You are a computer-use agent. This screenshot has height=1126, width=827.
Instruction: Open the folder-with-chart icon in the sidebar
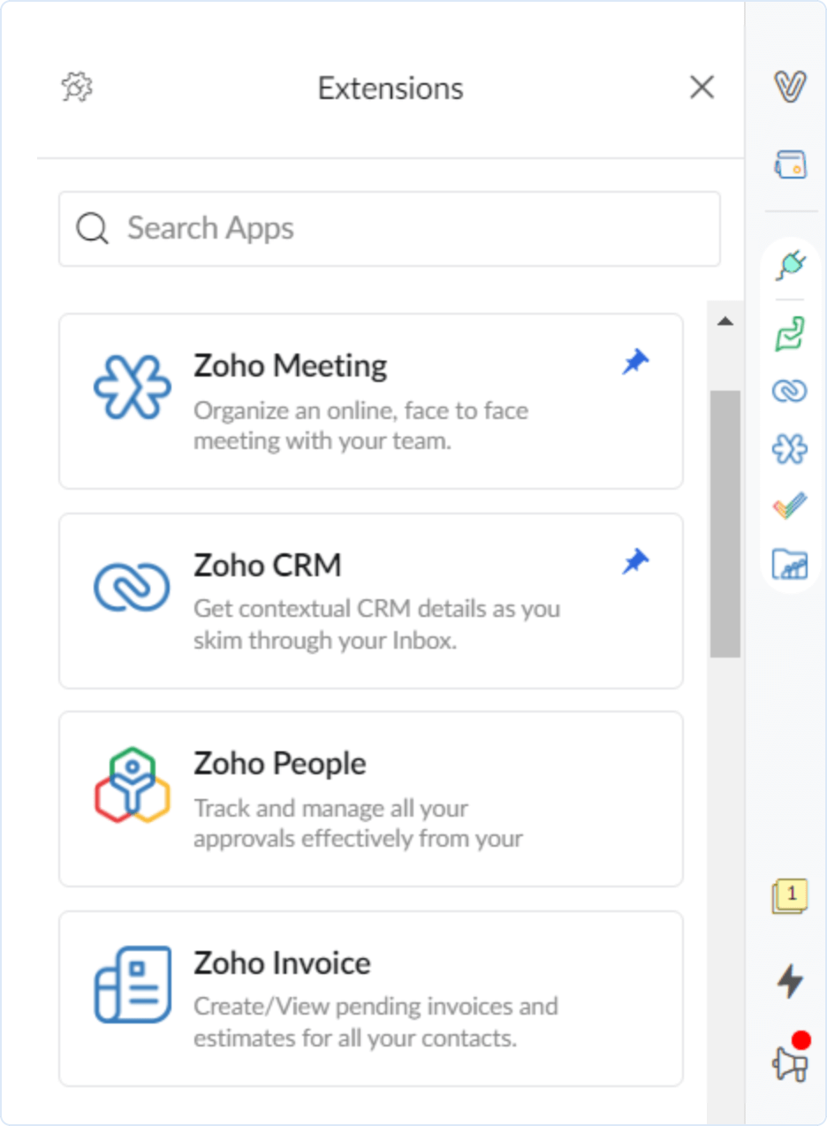click(x=790, y=564)
